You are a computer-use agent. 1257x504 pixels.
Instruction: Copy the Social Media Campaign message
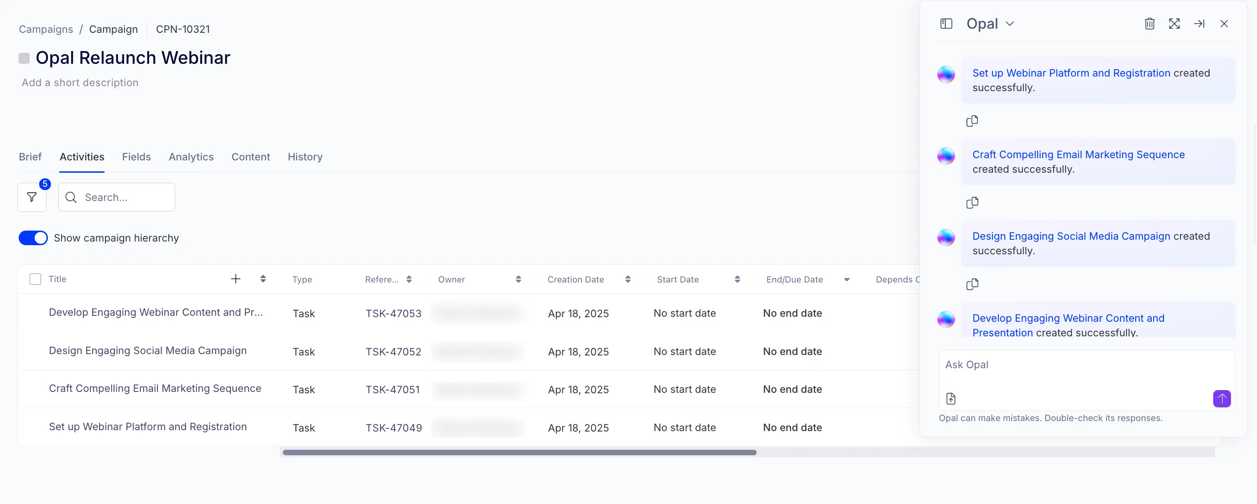972,284
